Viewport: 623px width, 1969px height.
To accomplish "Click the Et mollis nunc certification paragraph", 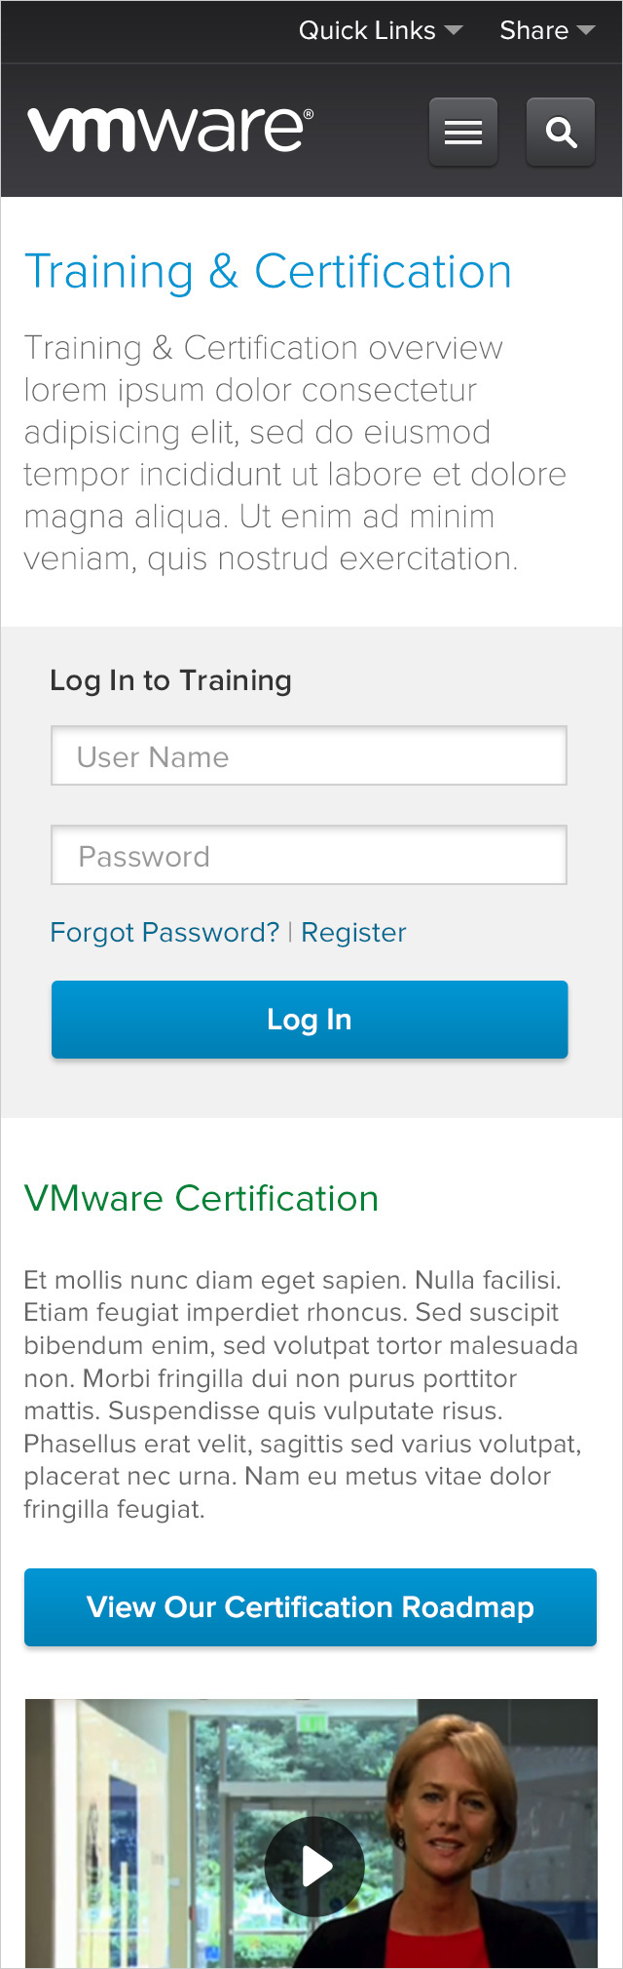I will [x=303, y=1395].
